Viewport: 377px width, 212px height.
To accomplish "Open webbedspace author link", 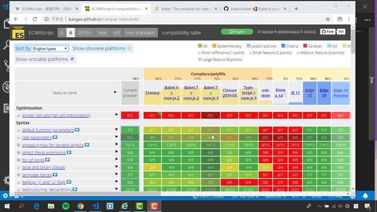I will [289, 31].
